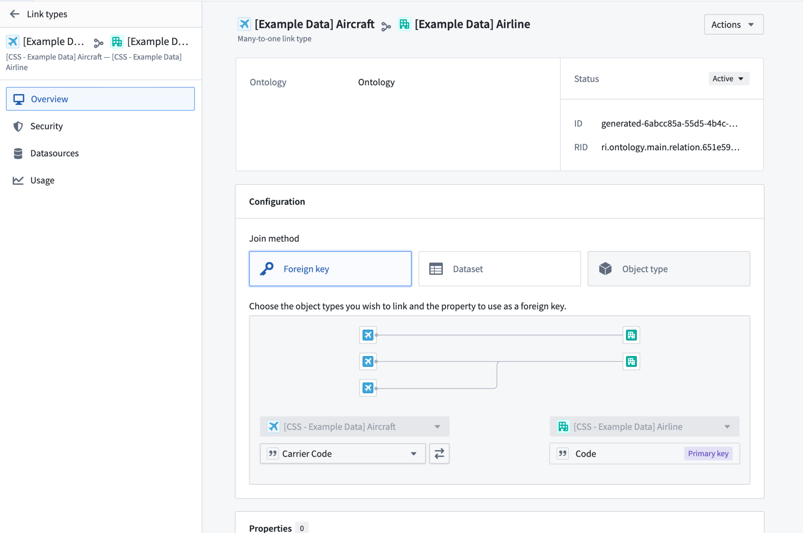The height and width of the screenshot is (533, 803).
Task: Open the Actions dropdown
Action: [733, 24]
